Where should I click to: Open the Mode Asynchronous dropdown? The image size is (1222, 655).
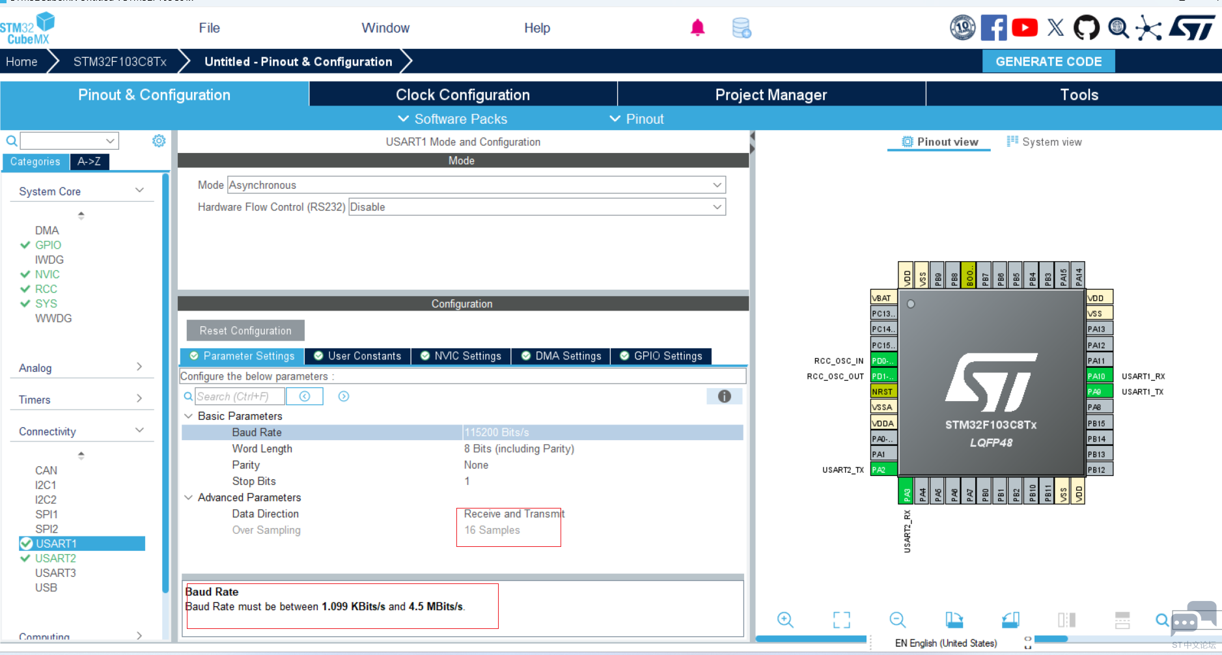pos(477,185)
